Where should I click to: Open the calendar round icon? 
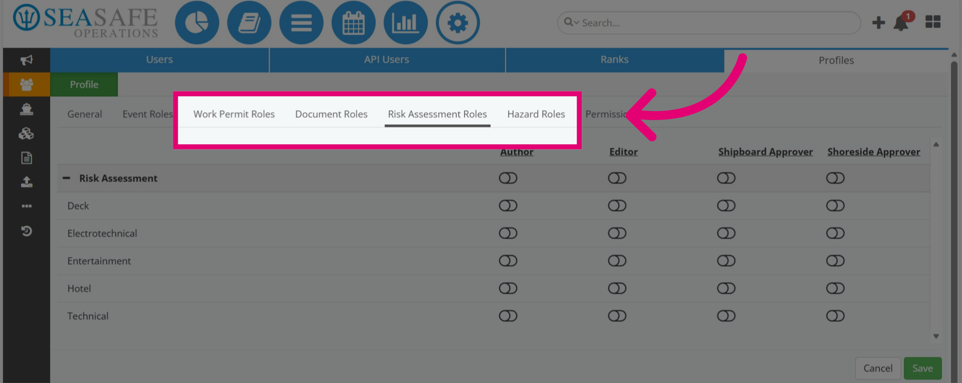[x=353, y=23]
